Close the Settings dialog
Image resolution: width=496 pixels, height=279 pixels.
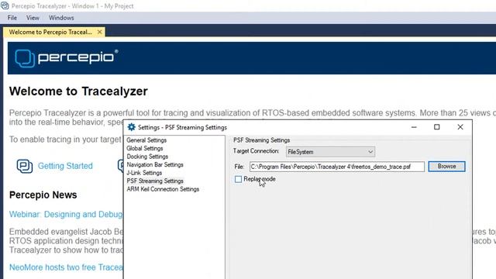[x=460, y=127]
